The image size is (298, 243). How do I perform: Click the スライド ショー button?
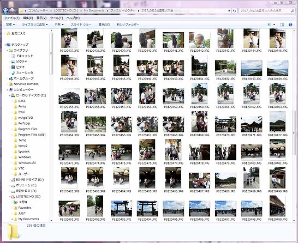pos(81,25)
